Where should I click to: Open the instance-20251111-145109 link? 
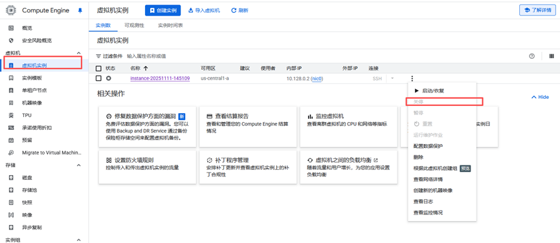[x=160, y=78]
